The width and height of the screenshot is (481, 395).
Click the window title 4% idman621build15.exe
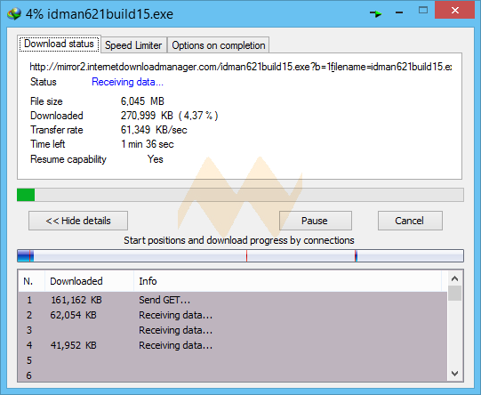100,14
